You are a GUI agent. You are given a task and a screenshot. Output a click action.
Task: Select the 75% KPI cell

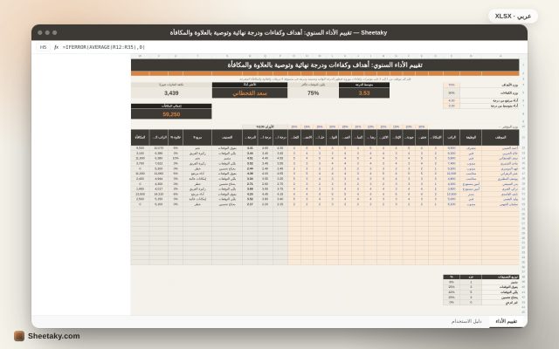(x=313, y=93)
